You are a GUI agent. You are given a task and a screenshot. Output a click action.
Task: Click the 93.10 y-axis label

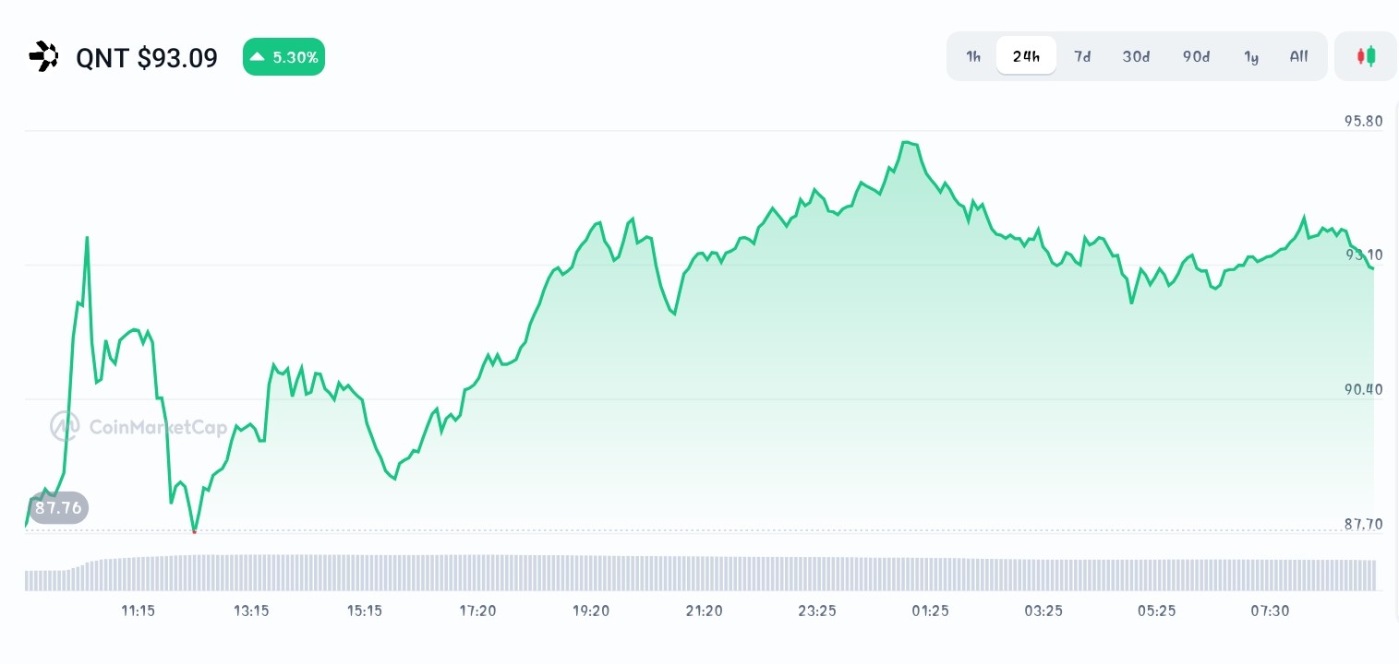(1363, 255)
